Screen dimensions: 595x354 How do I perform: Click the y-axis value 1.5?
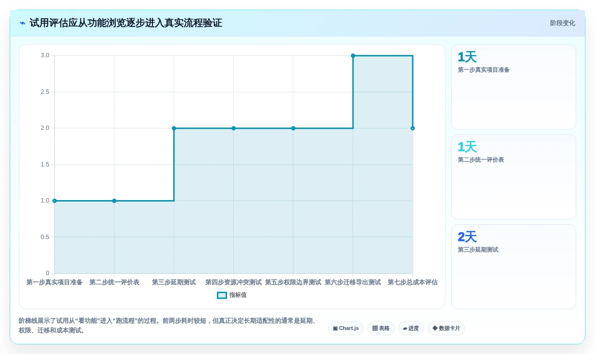[x=45, y=164]
